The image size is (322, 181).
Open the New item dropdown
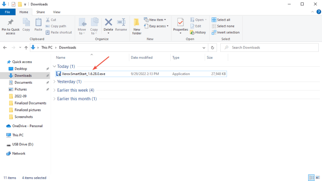pos(155,19)
